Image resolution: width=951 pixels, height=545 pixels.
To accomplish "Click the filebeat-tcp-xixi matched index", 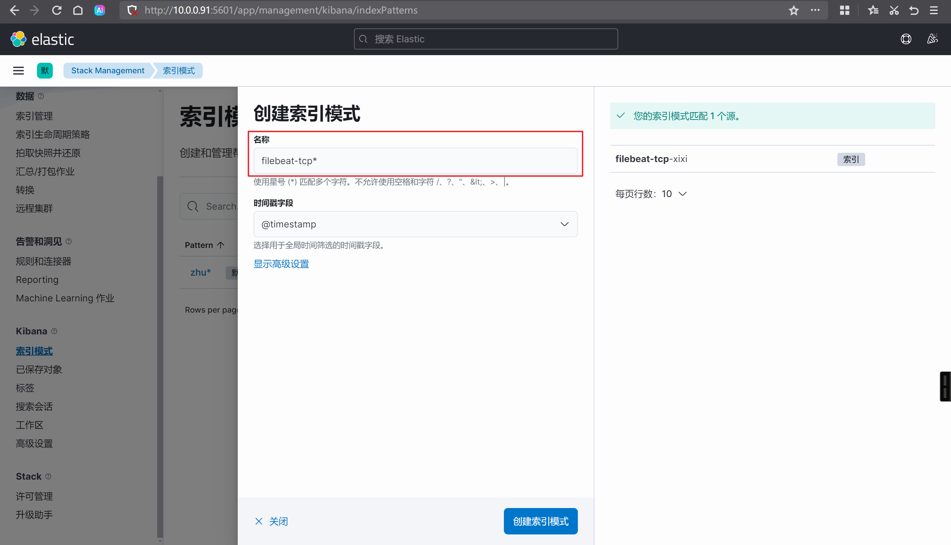I will tap(651, 159).
